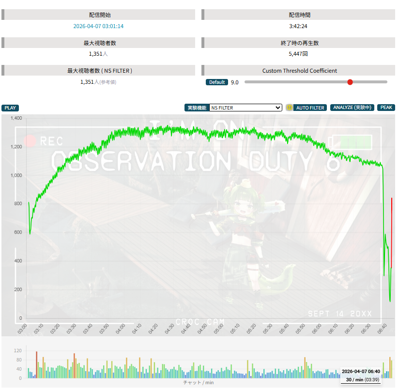Click the 04:00 x-axis time label
Screen dimensions: 399x391
[121, 328]
